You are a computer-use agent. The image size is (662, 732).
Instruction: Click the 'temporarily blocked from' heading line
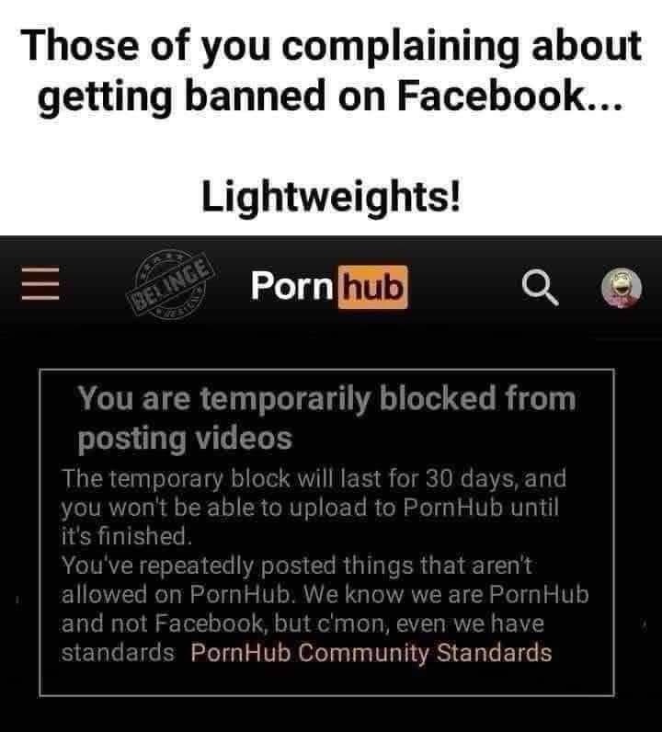pyautogui.click(x=326, y=399)
